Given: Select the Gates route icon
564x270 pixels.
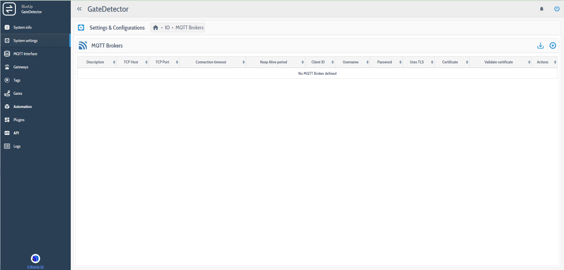Looking at the screenshot, I should click(x=7, y=93).
